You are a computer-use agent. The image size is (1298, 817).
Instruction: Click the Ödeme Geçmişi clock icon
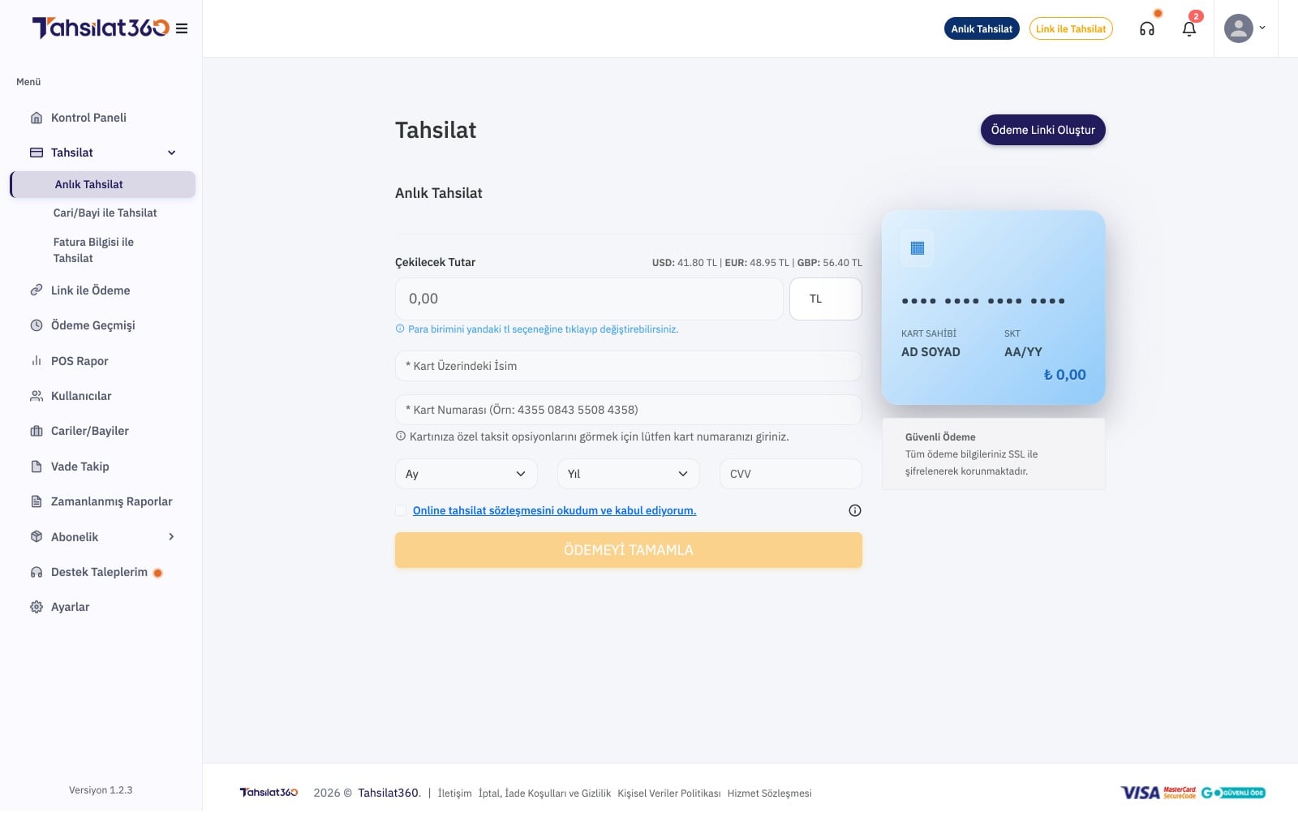coord(37,325)
